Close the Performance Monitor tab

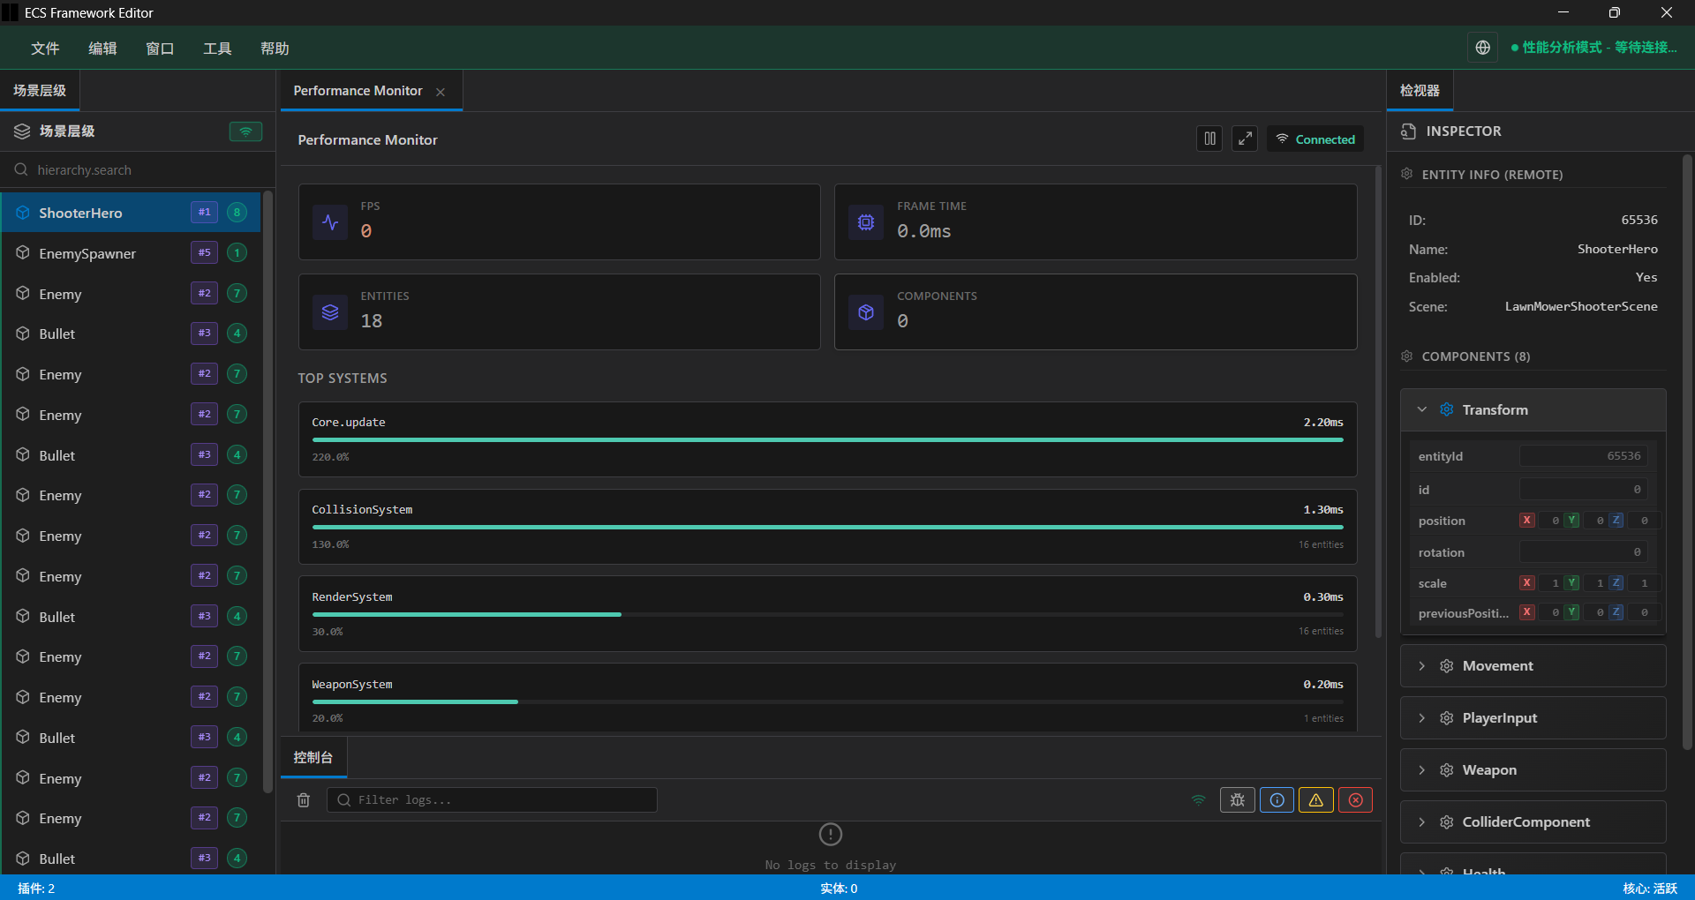pos(441,91)
